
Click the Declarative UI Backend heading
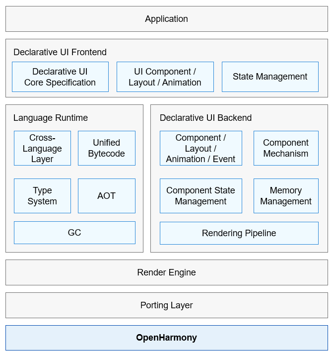(x=205, y=118)
